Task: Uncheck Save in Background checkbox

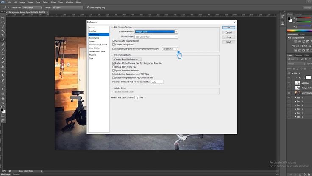Action: [x=114, y=45]
